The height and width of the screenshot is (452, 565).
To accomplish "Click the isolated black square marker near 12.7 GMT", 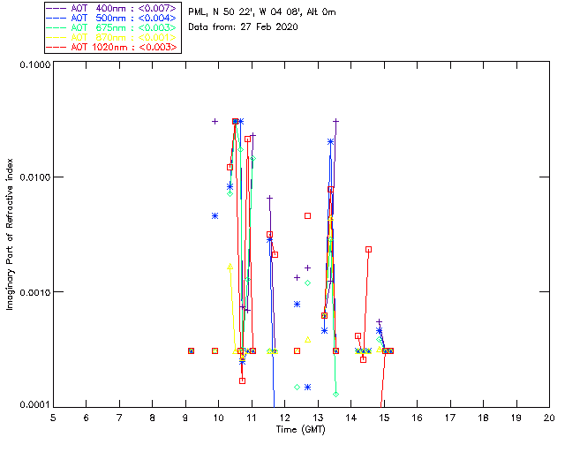I will 307,215.
